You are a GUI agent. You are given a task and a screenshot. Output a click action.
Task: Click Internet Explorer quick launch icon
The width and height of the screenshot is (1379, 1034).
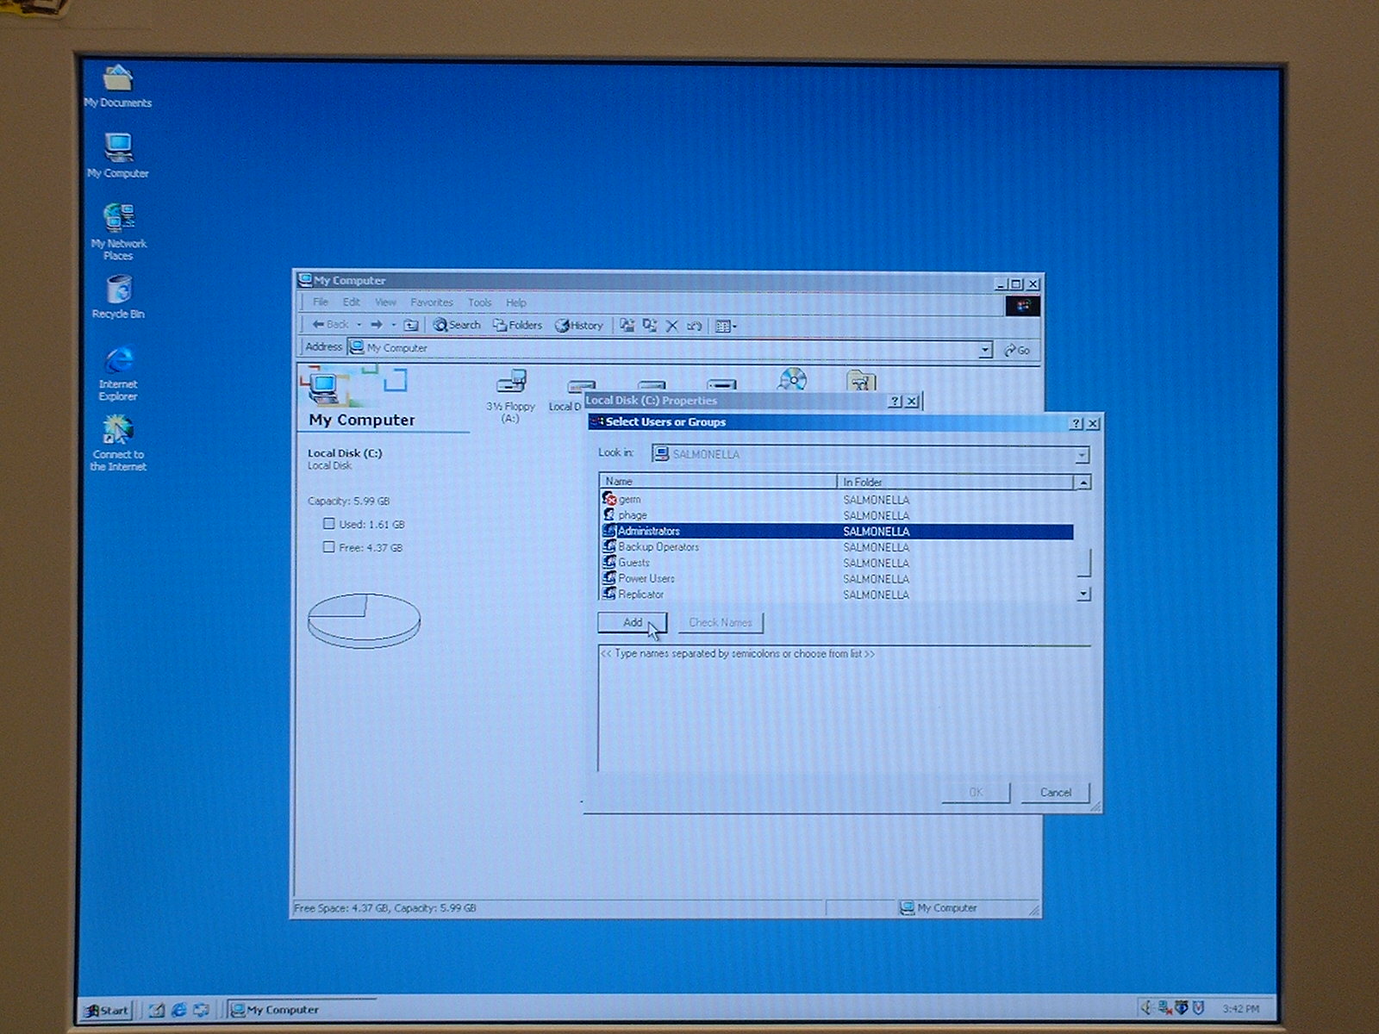pos(179,1009)
